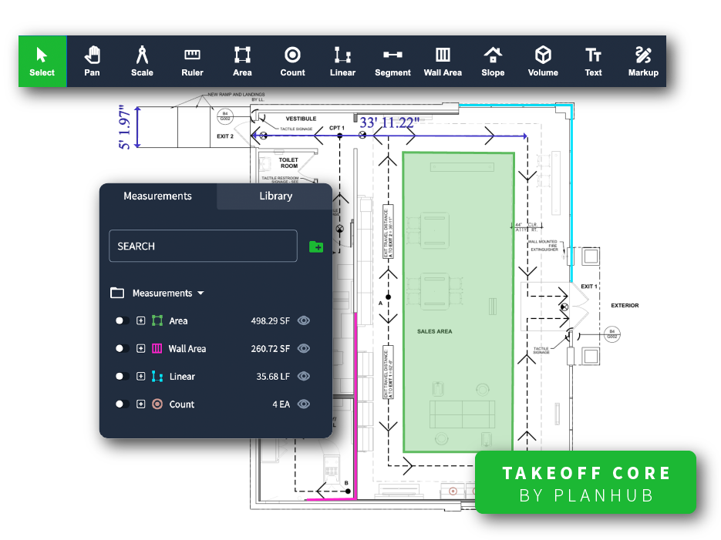Hide the Area measurement with eye icon
The width and height of the screenshot is (721, 540).
coord(304,320)
